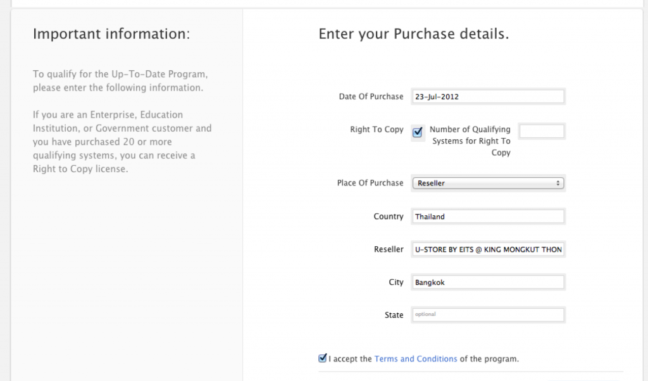The image size is (648, 381).
Task: Click the "Enter your Purchase details." heading
Action: [413, 34]
